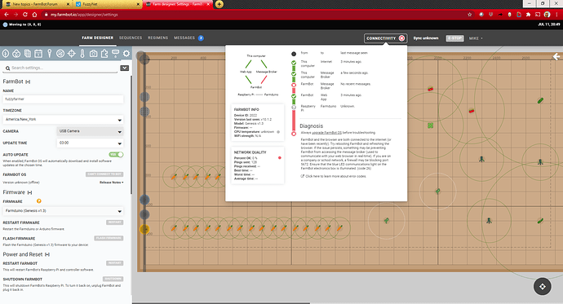Click the orange Firmware help icon

click(39, 201)
